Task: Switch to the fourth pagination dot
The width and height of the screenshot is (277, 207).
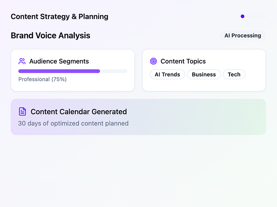Action: 259,16
